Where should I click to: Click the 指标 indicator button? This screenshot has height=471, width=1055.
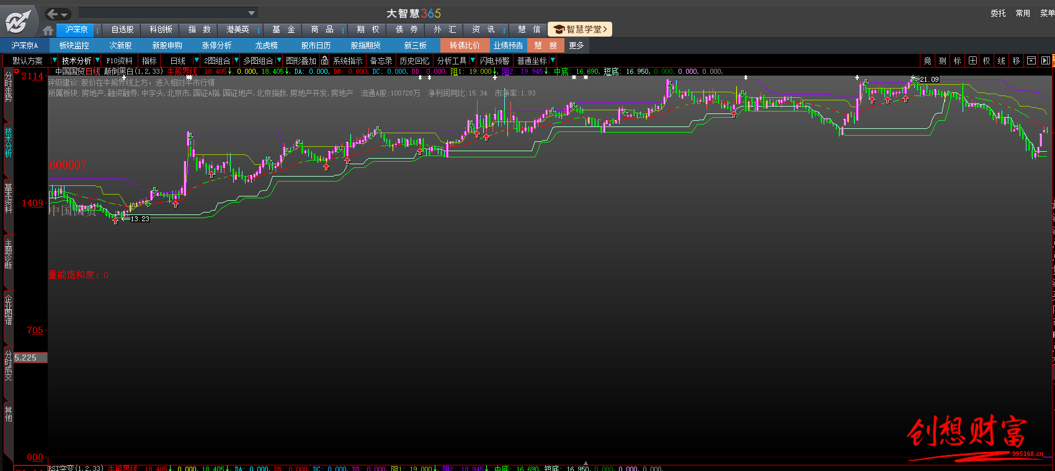pos(149,61)
